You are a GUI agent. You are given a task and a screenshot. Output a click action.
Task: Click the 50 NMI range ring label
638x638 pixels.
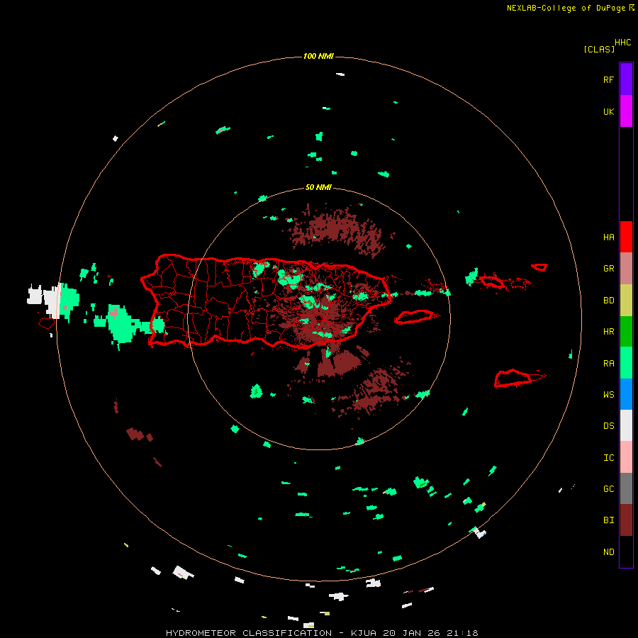click(x=318, y=187)
